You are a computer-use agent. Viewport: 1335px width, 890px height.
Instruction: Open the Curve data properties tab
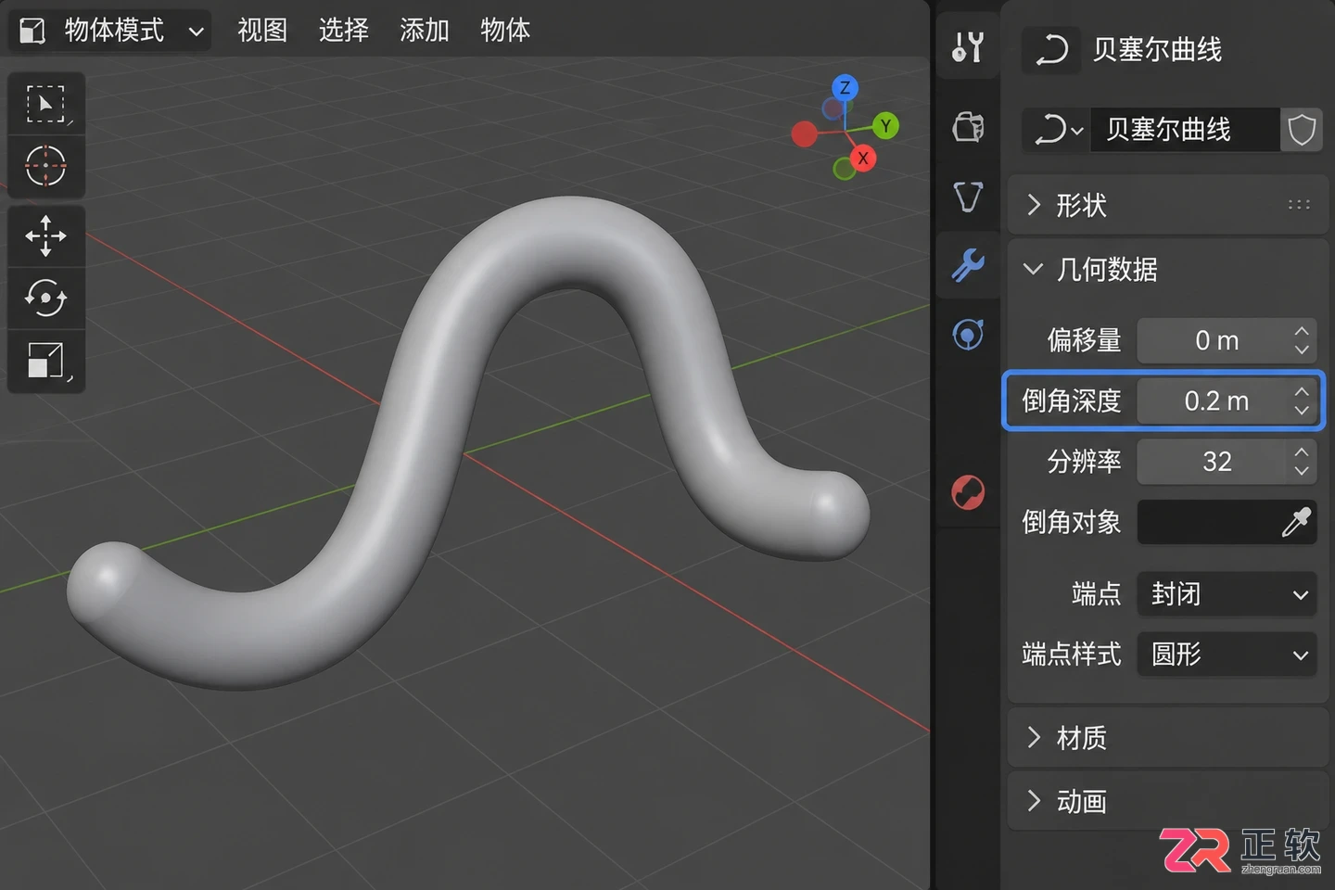click(x=968, y=197)
